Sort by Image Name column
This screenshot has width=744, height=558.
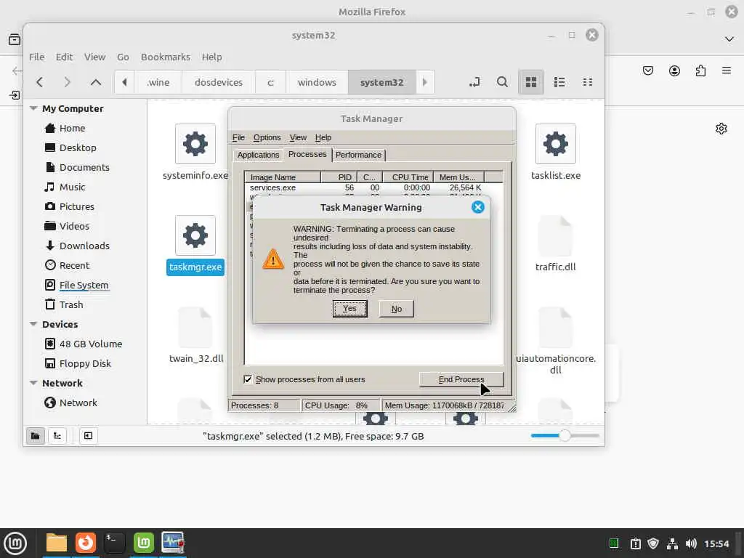(283, 177)
